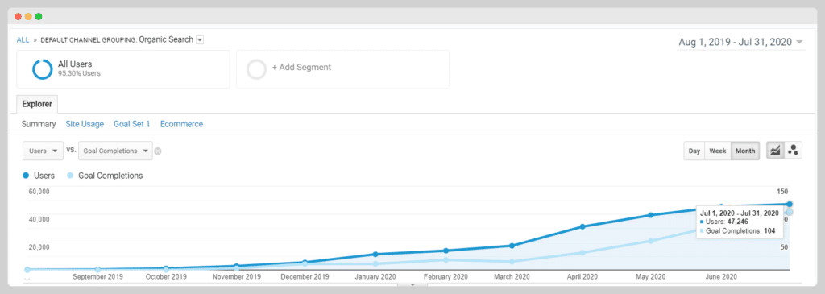Open the Users metric dropdown
825x294 pixels.
pyautogui.click(x=44, y=151)
